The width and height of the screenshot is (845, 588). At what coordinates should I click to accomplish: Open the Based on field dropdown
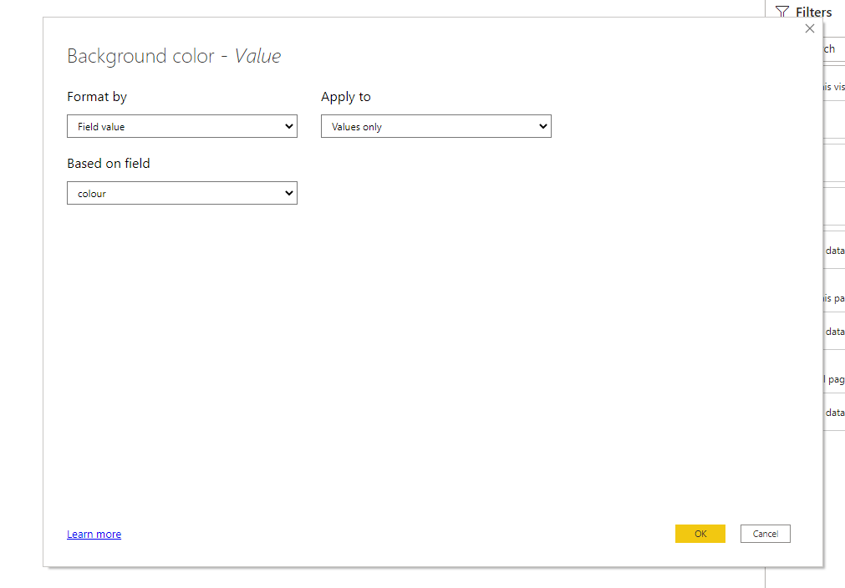(182, 193)
